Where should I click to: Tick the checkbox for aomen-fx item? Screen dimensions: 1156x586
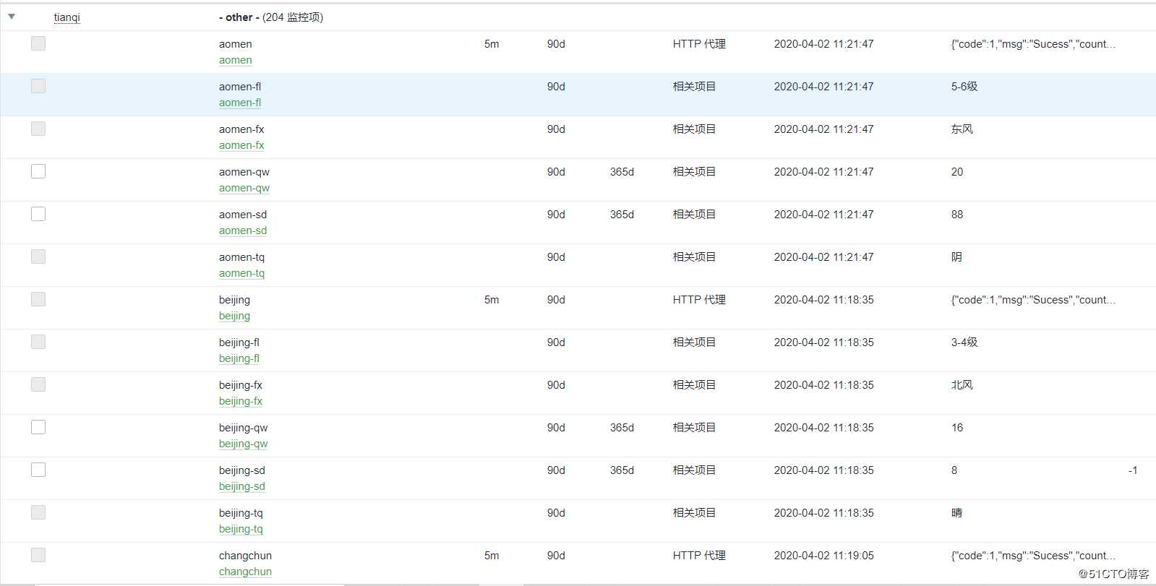pos(38,129)
